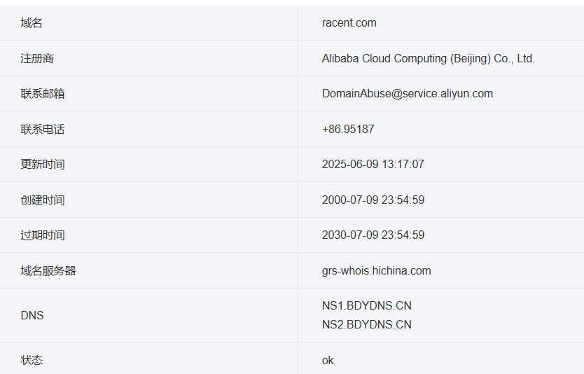
Task: Click the 域名服务器 label
Action: coord(48,271)
